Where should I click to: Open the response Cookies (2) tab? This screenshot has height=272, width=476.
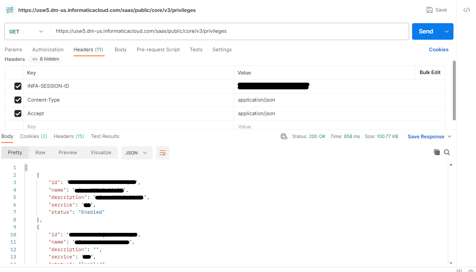coord(33,136)
